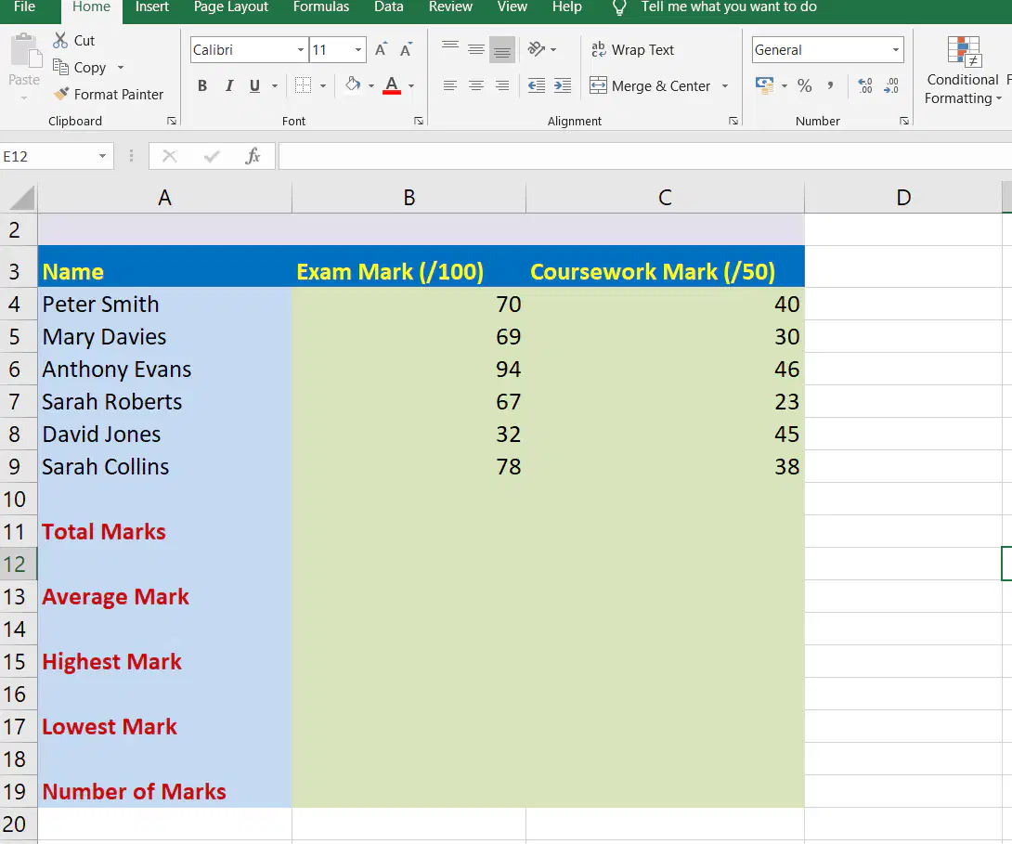Screen dimensions: 1012x844
Task: Click Merge & Center button
Action: [650, 85]
